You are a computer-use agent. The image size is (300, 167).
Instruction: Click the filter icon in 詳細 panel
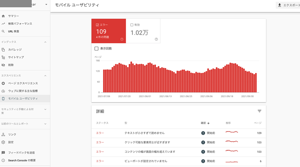259,111
